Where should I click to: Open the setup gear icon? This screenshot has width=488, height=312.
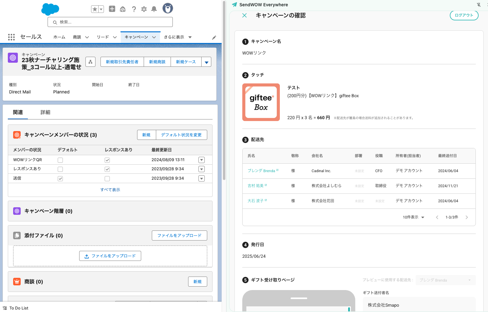pos(144,9)
